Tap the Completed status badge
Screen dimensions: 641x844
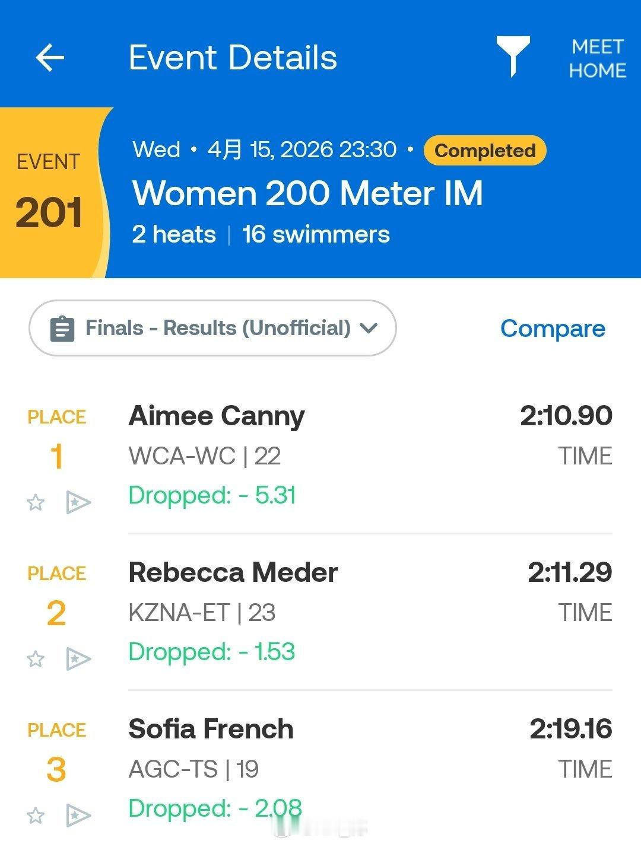[485, 151]
